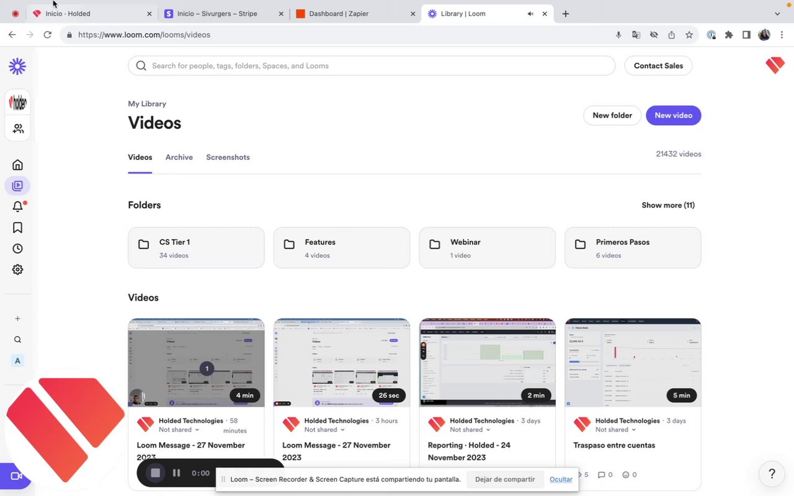Viewport: 794px width, 496px height.
Task: Open the 'Traspaso entre cuentas' video title
Action: coord(614,445)
